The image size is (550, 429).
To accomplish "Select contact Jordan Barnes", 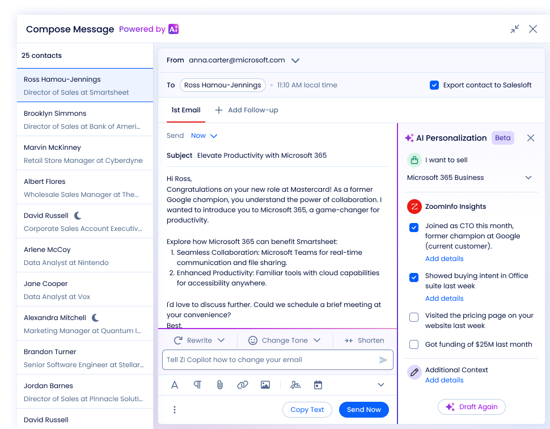I will click(x=85, y=392).
